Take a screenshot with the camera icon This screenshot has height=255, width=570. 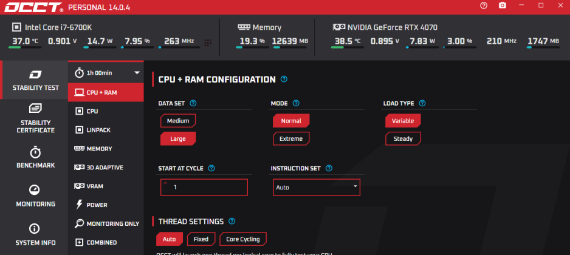coord(503,5)
